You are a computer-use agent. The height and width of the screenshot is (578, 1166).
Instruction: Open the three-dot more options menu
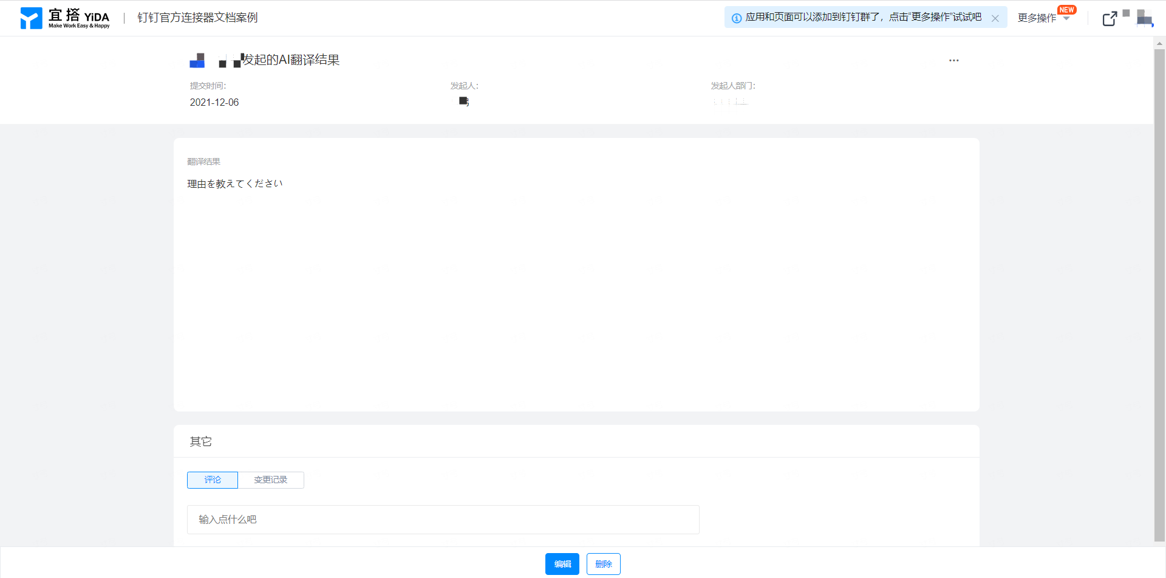point(953,60)
